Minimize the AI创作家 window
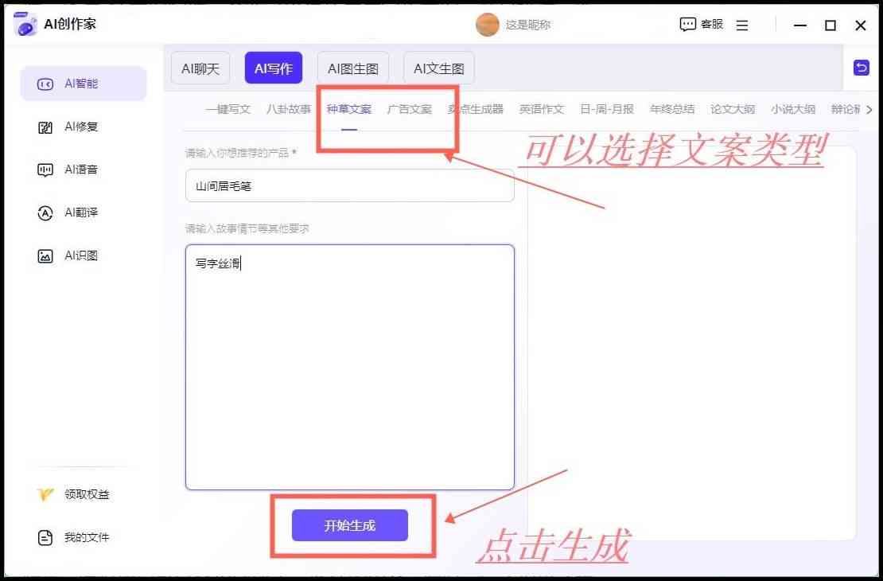Image resolution: width=883 pixels, height=581 pixels. point(799,25)
